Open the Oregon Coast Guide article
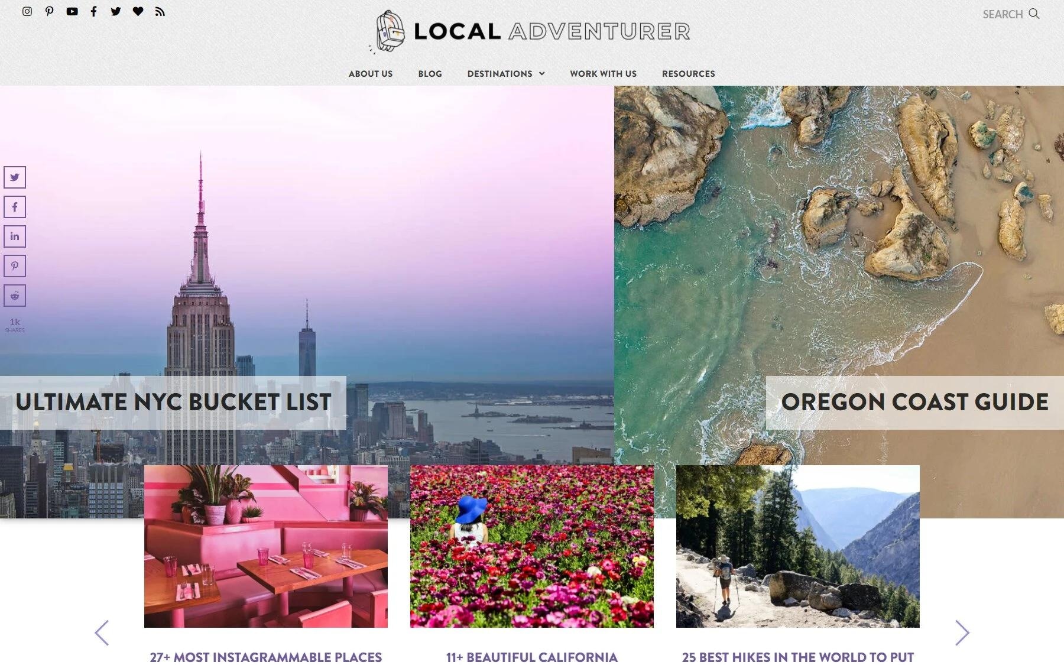The image size is (1064, 665). (x=915, y=403)
